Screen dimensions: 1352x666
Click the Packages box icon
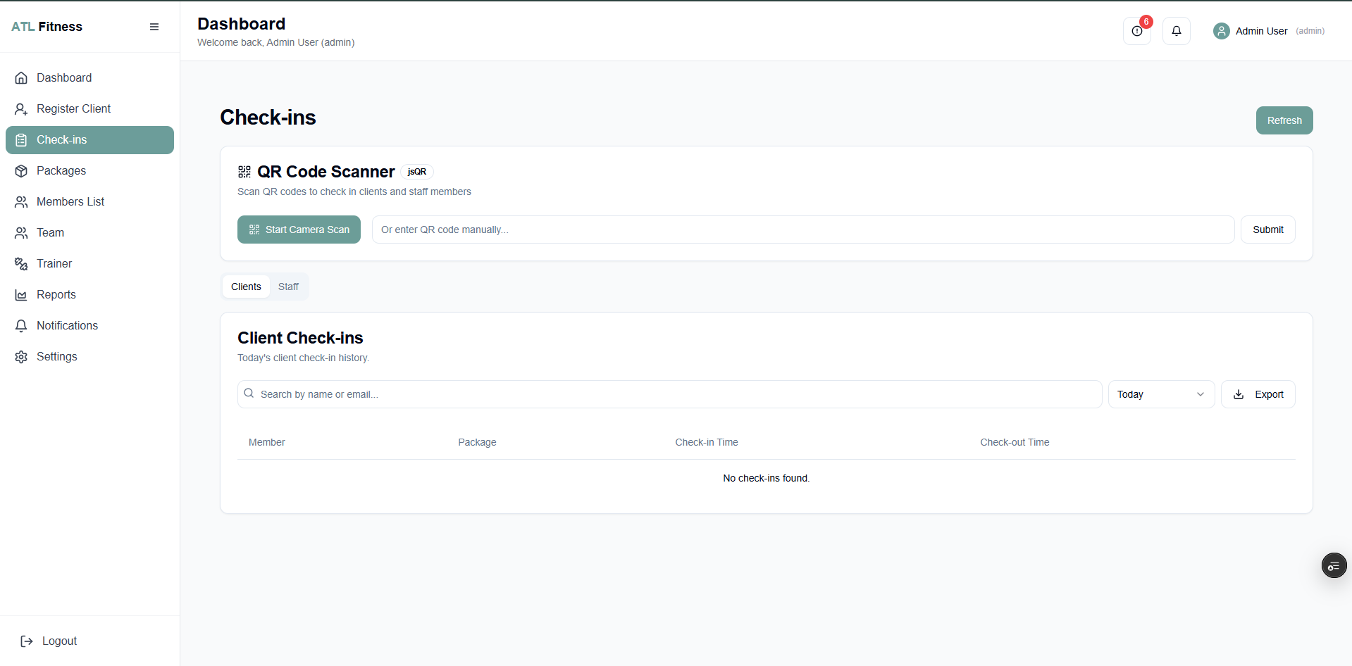21,171
